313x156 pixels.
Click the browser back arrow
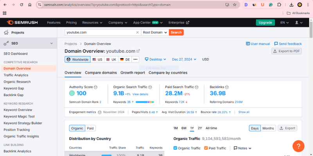[5, 5]
